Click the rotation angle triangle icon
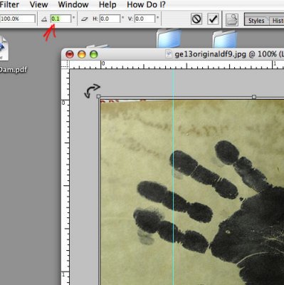 pos(44,19)
